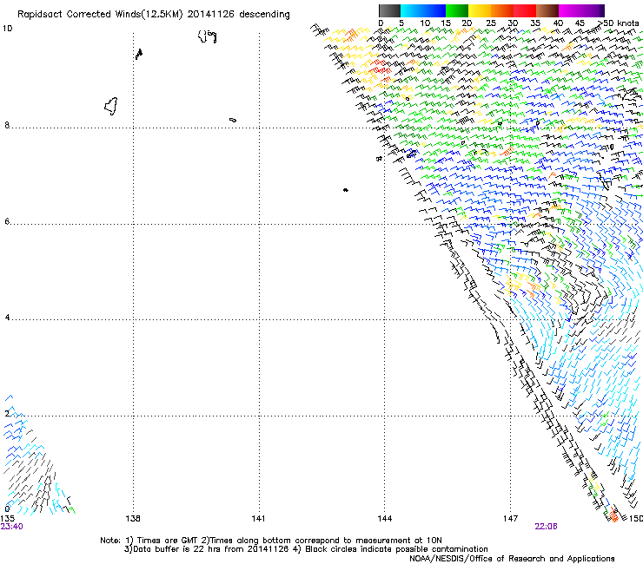Image resolution: width=643 pixels, height=564 pixels.
Task: Click the purple time stamp '22:06'
Action: [546, 527]
